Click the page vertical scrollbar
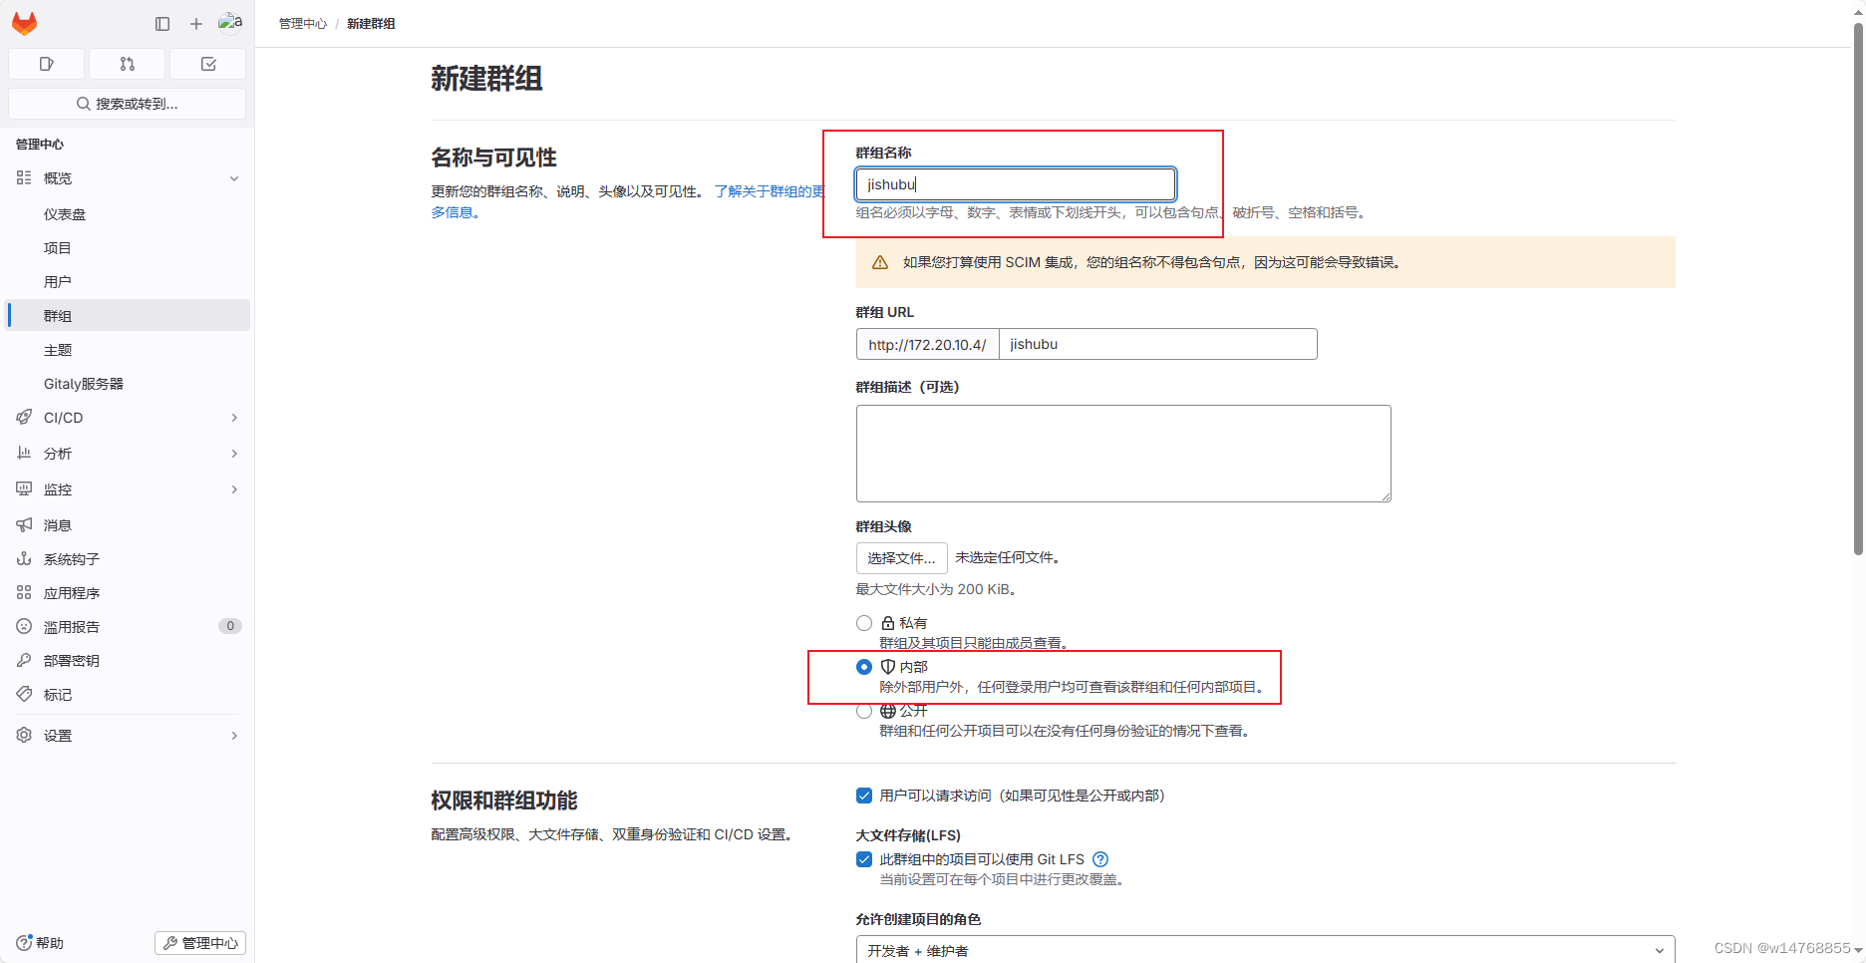The width and height of the screenshot is (1866, 963). 1858,289
